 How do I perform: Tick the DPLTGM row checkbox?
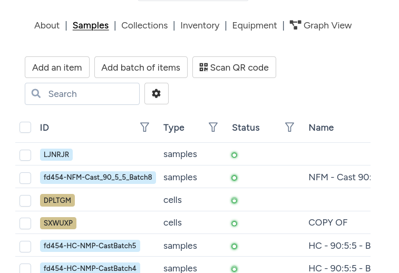click(25, 201)
